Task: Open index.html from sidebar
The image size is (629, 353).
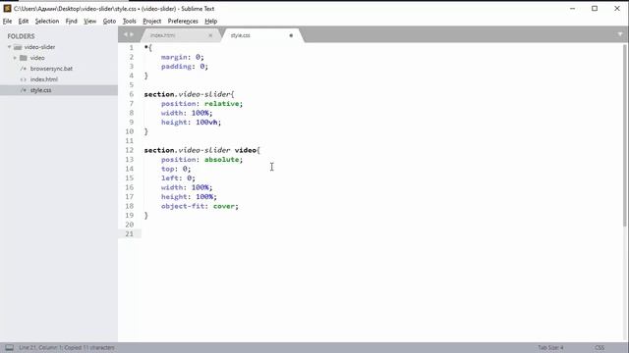Action: 43,79
